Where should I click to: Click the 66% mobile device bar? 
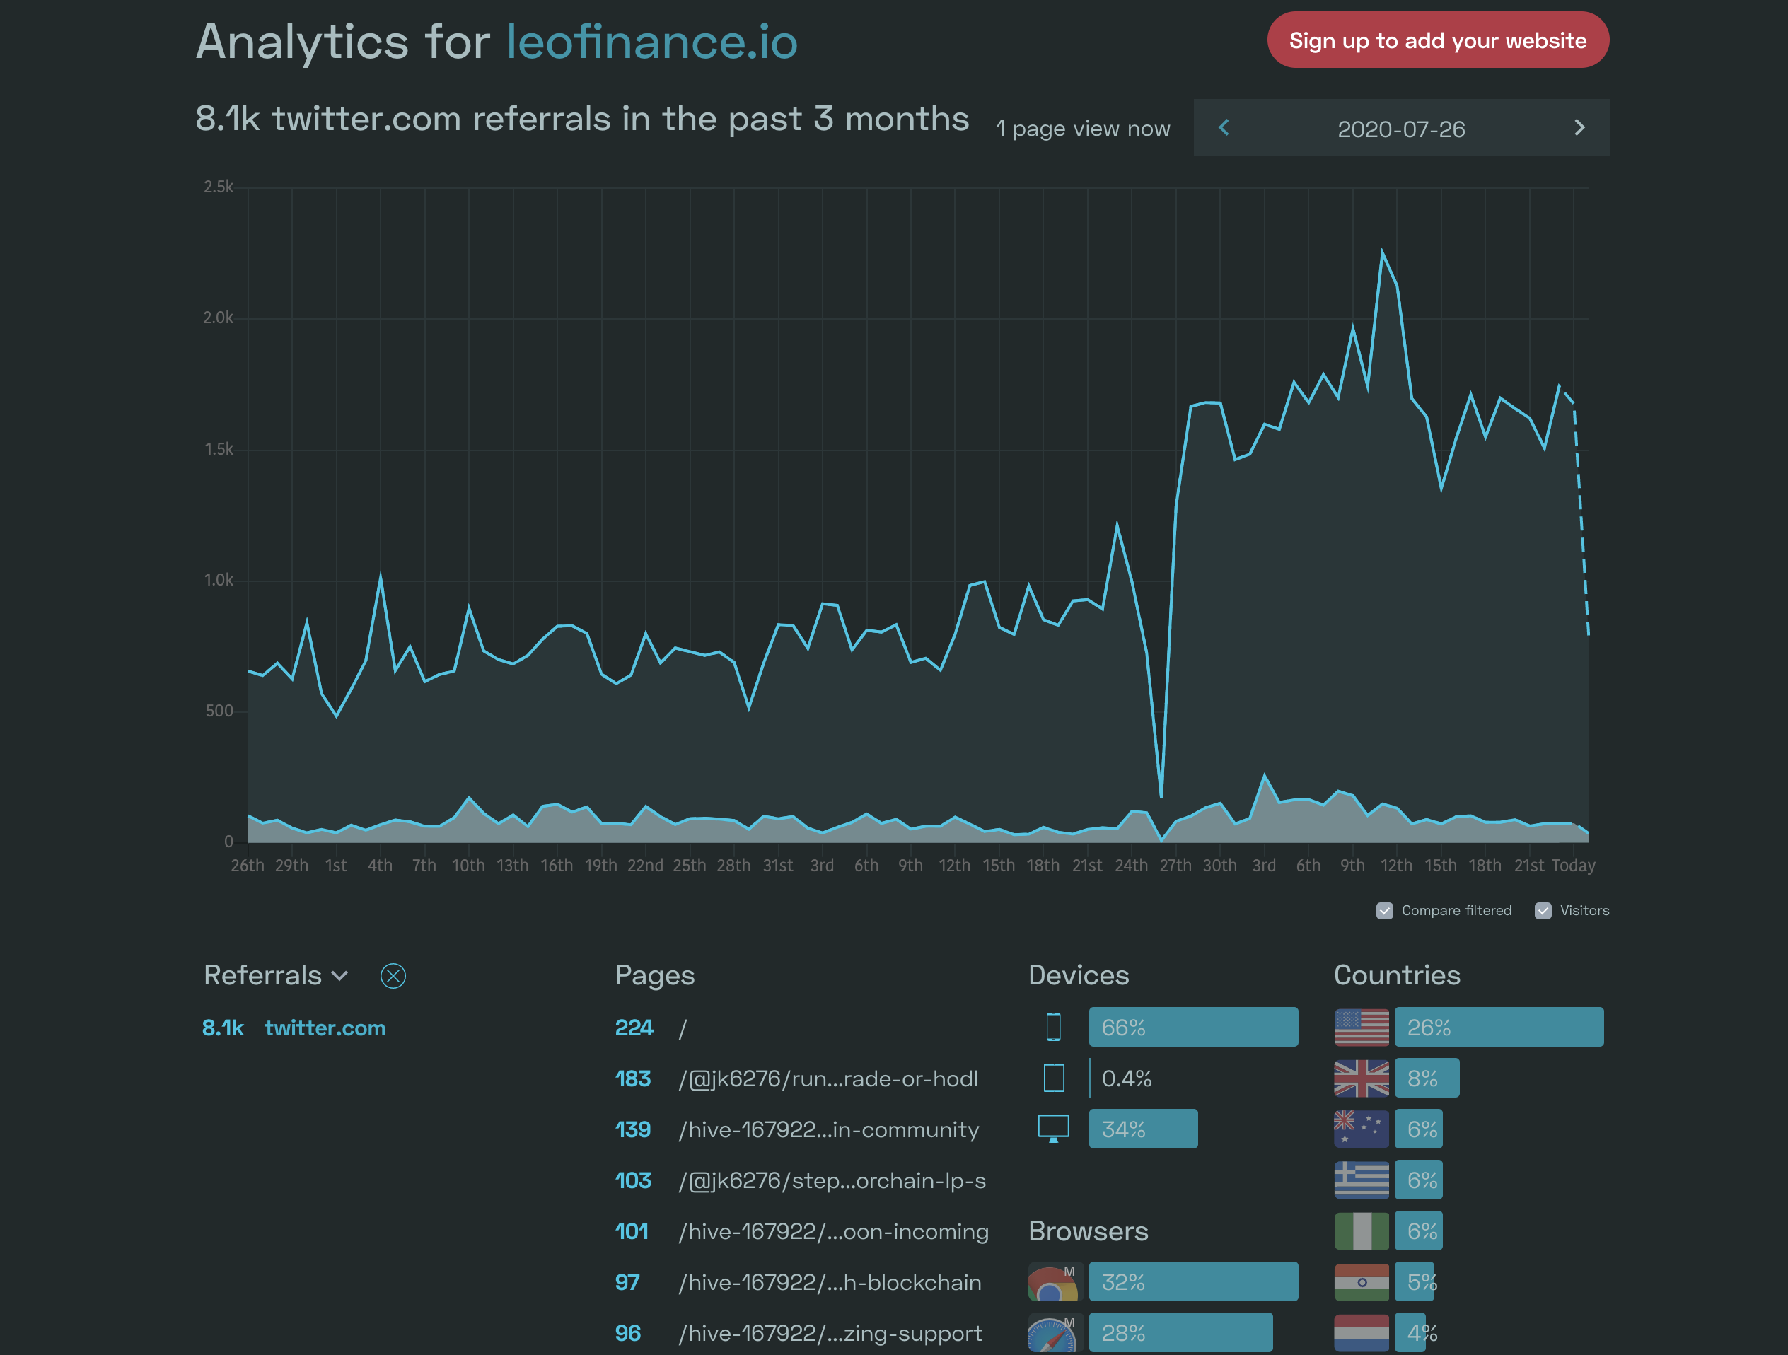(x=1193, y=1027)
